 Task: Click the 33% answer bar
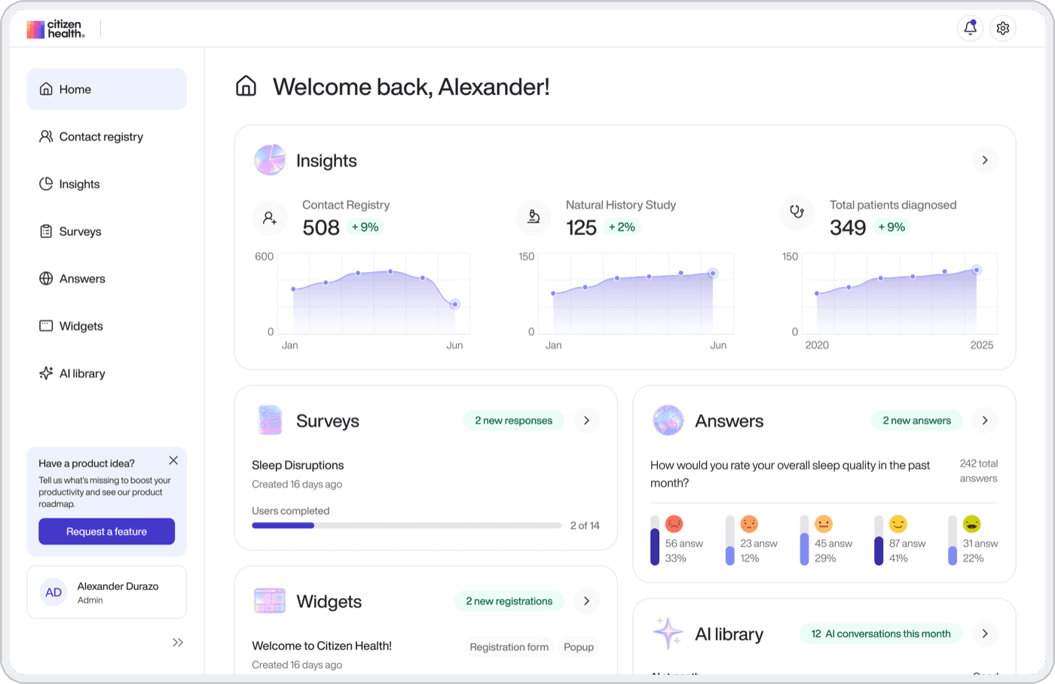(655, 540)
